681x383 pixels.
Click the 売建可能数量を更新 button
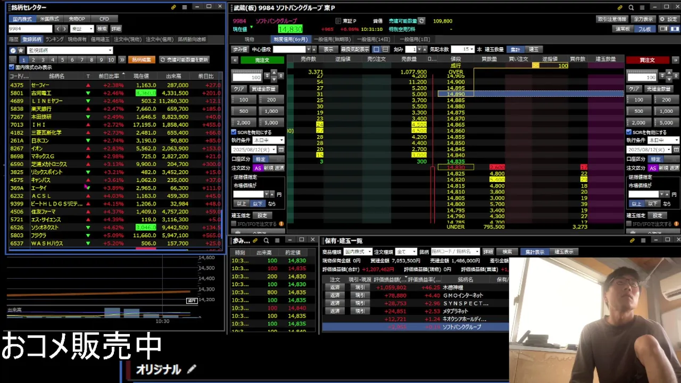click(x=184, y=60)
